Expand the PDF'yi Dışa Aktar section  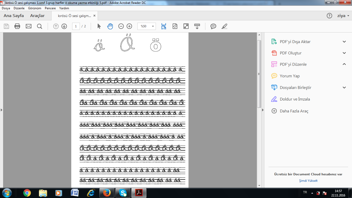tap(344, 42)
